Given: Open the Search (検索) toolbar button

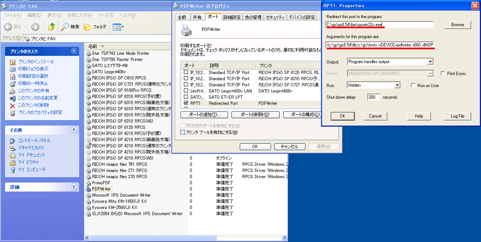Looking at the screenshot, I should point(70,27).
